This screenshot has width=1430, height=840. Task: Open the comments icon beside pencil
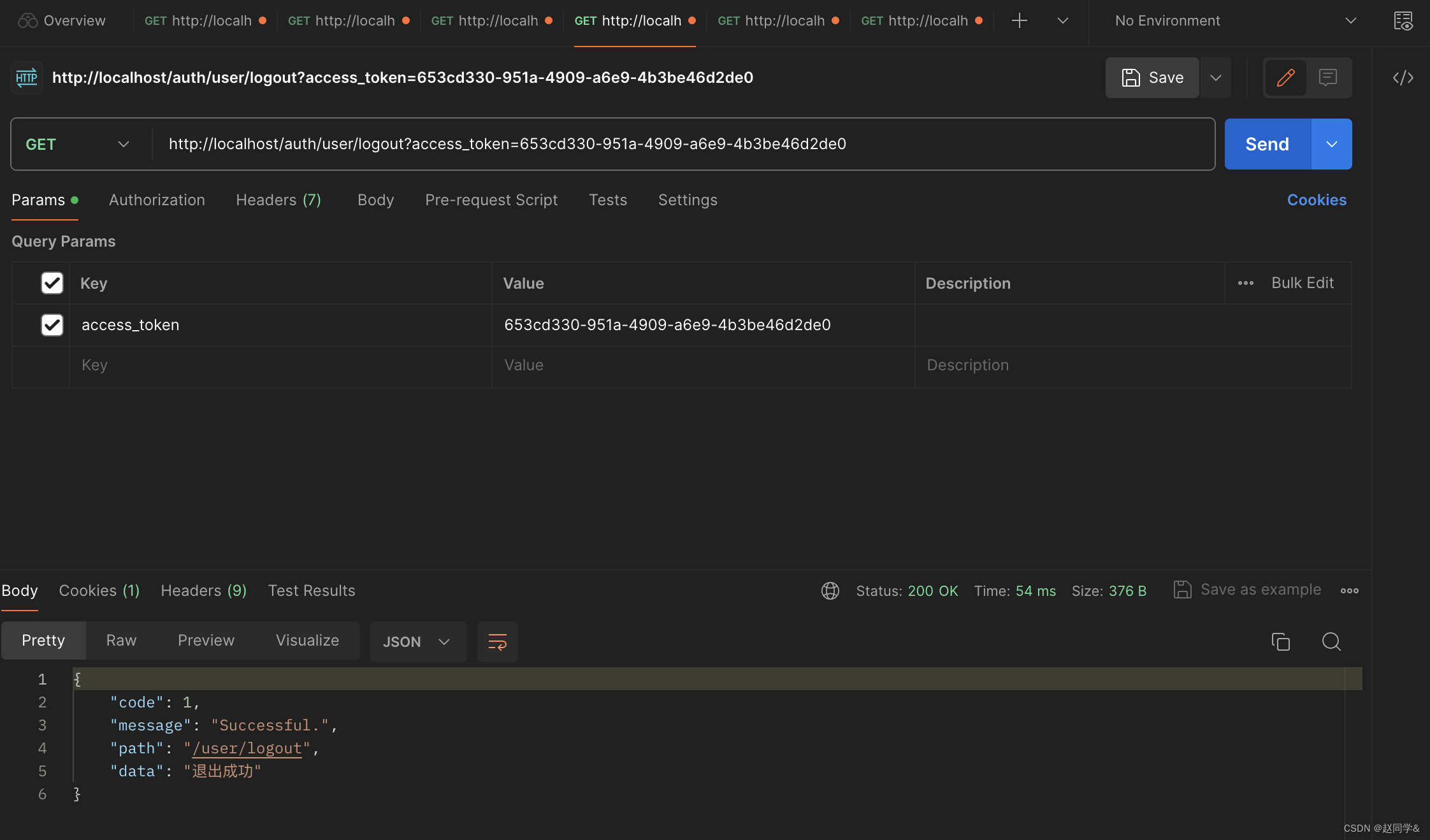click(x=1328, y=78)
